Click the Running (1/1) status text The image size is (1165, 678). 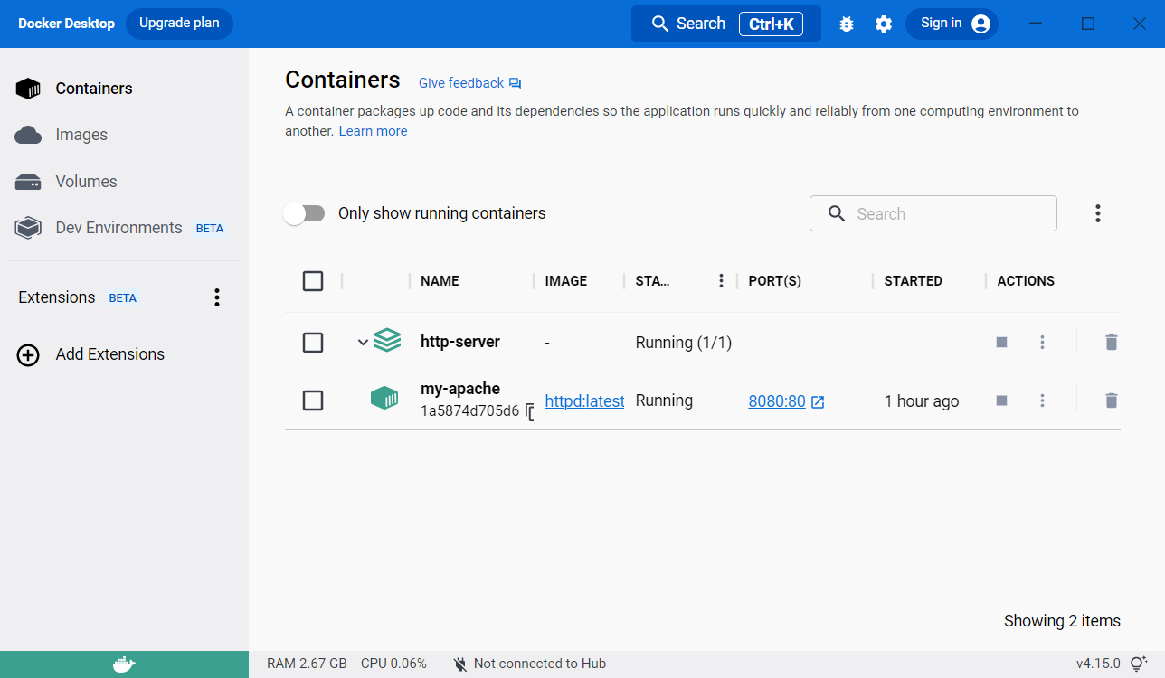[x=684, y=343]
